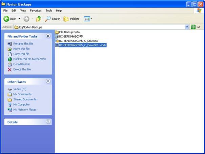Click the Publish to Web globe icon
This screenshot has height=154, width=205.
[10, 59]
